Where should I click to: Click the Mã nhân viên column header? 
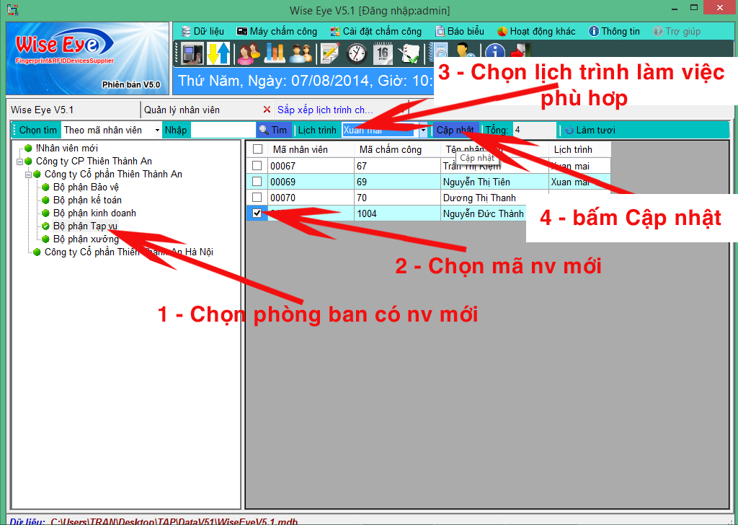coord(311,150)
